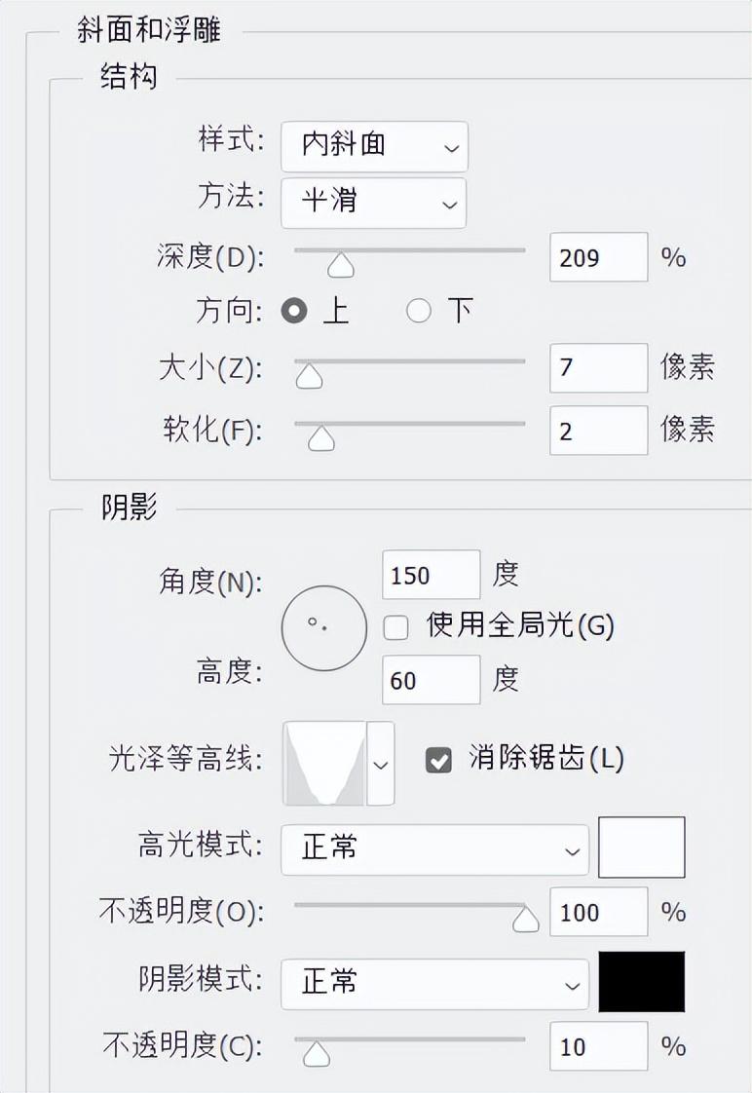Click the white highlight color swatch
Viewport: 752px width, 1093px height.
641,848
